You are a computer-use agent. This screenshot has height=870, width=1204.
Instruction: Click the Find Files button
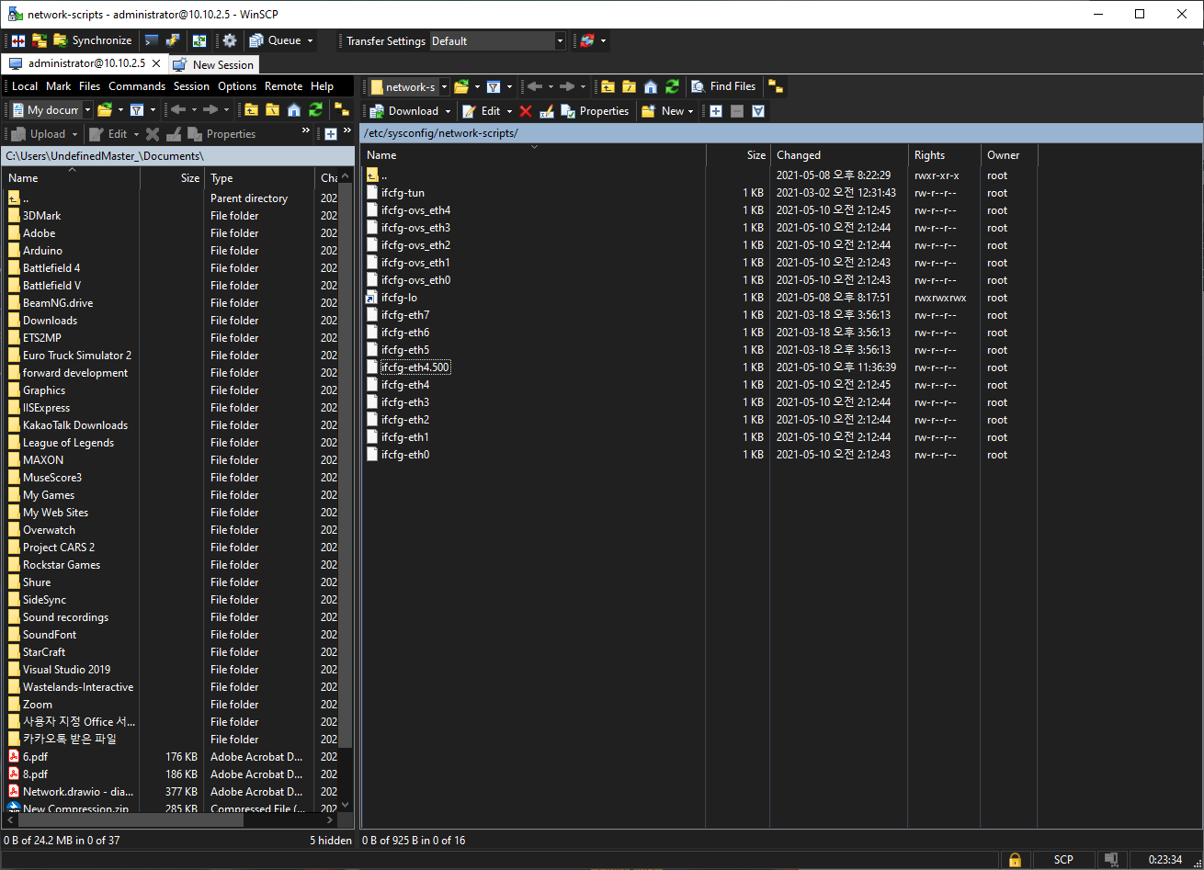pyautogui.click(x=723, y=87)
